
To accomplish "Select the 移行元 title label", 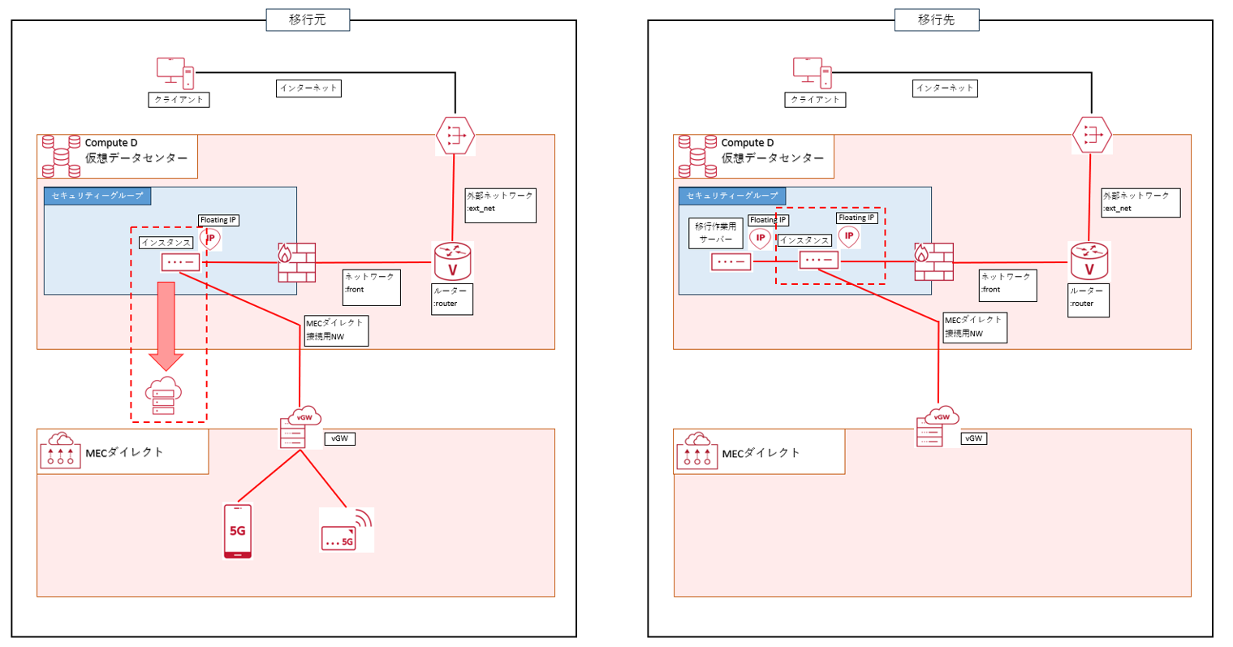I will [308, 19].
